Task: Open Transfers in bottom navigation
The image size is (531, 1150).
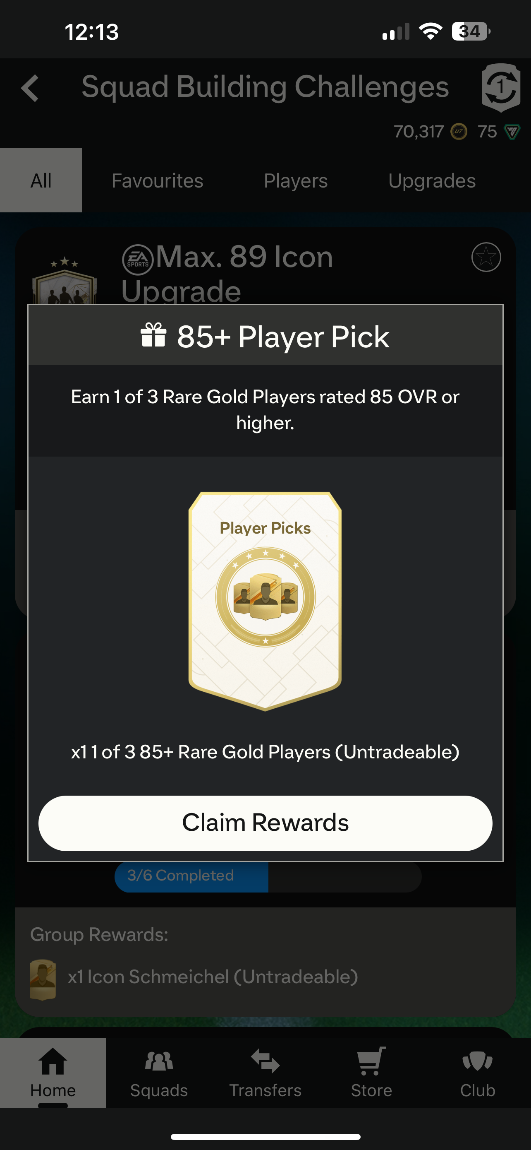Action: tap(265, 1072)
